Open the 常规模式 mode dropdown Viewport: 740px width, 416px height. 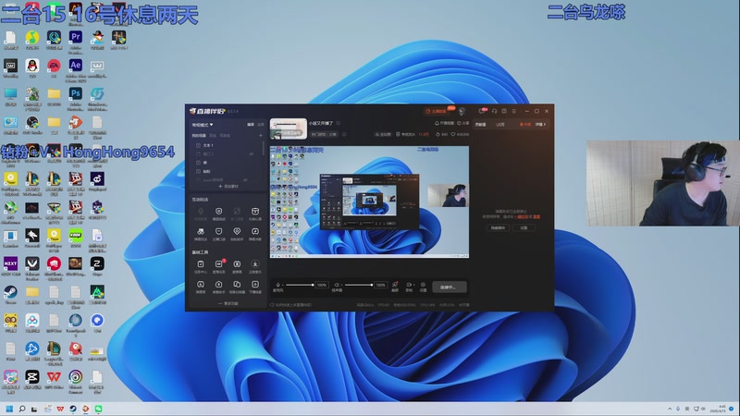coord(203,123)
